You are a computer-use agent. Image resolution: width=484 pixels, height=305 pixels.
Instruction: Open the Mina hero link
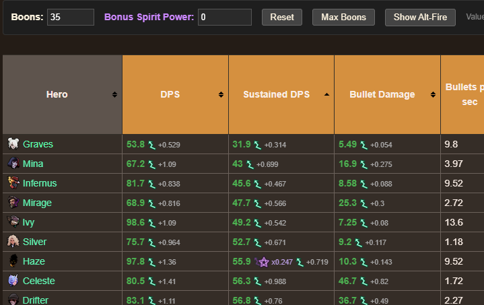(x=33, y=164)
